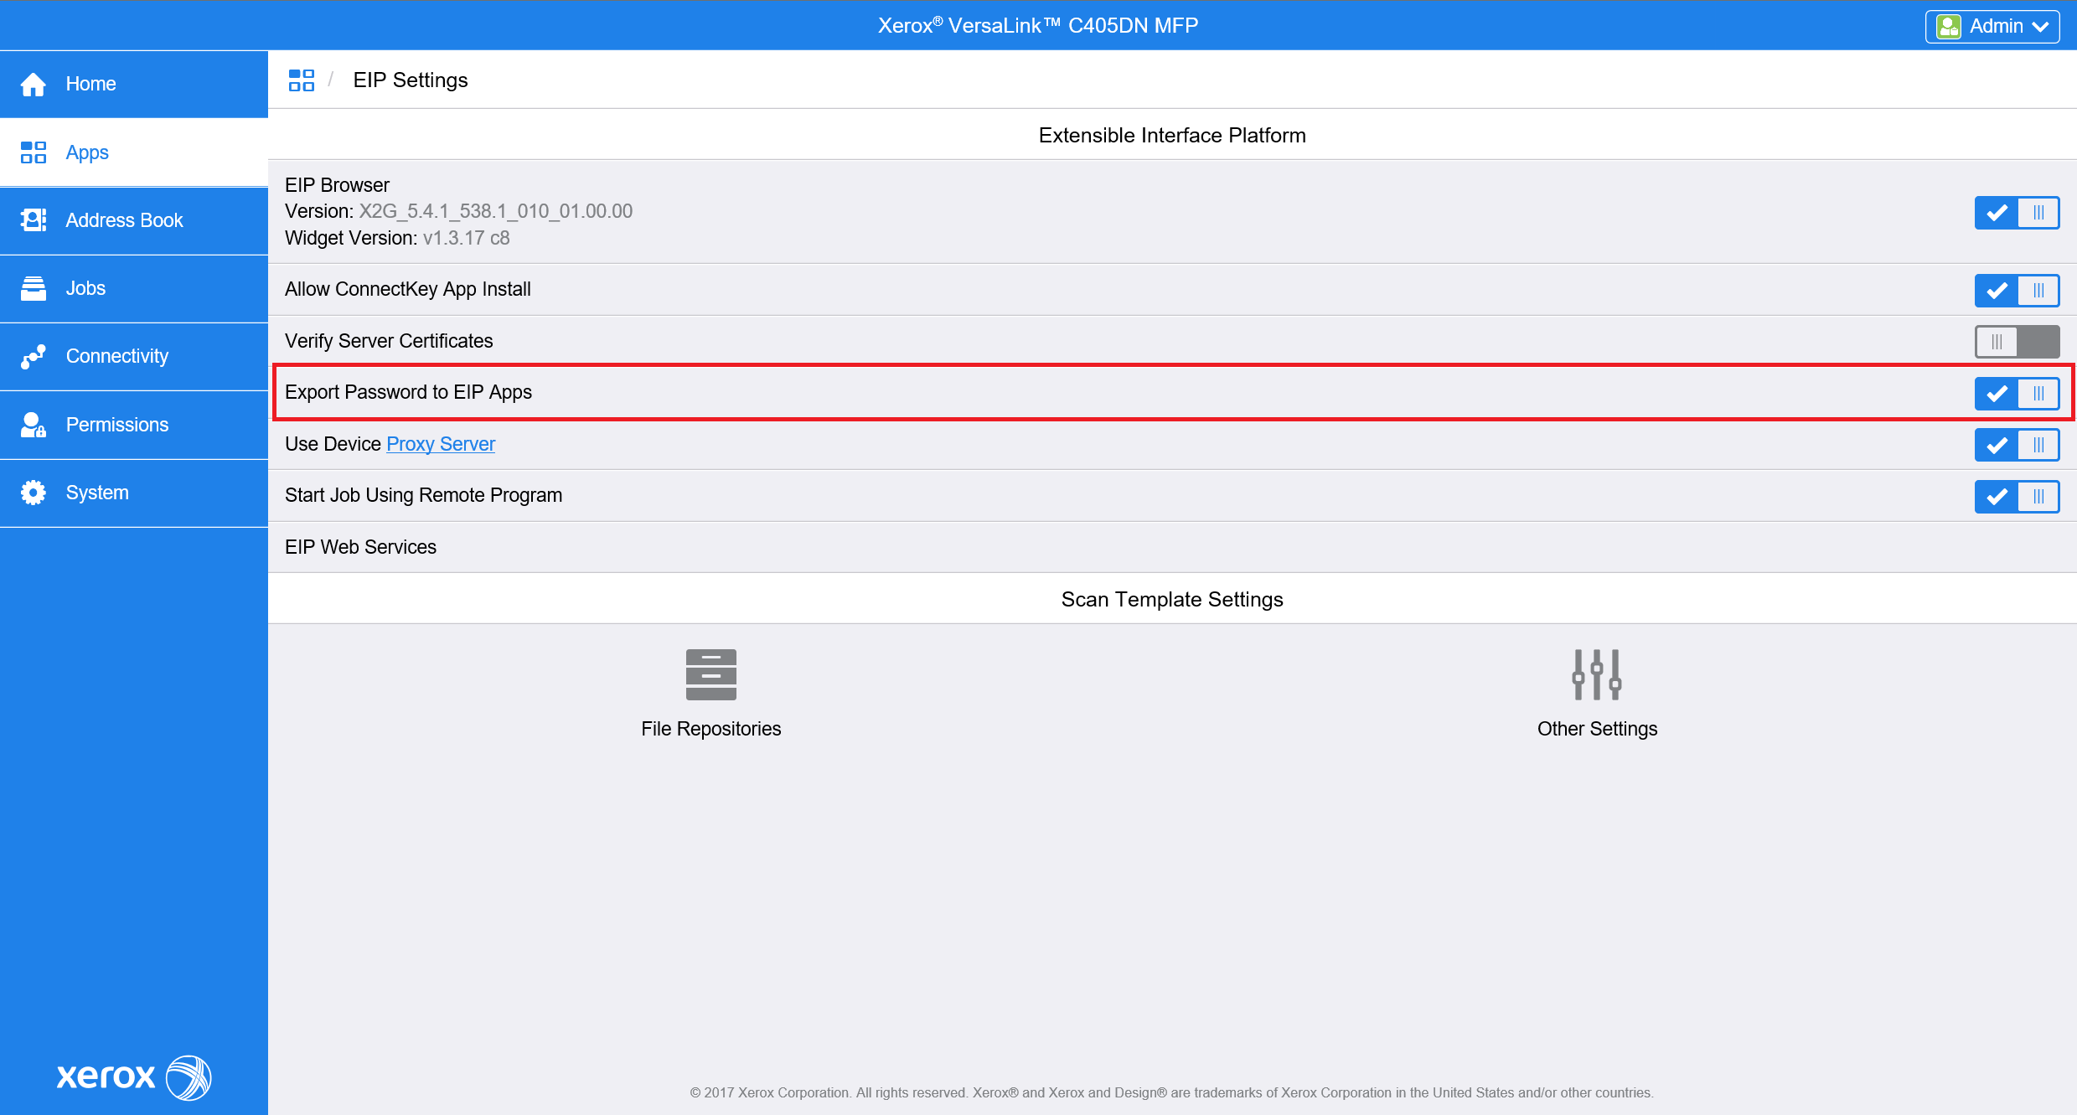2077x1115 pixels.
Task: Expand the Admin account dropdown
Action: click(1992, 26)
